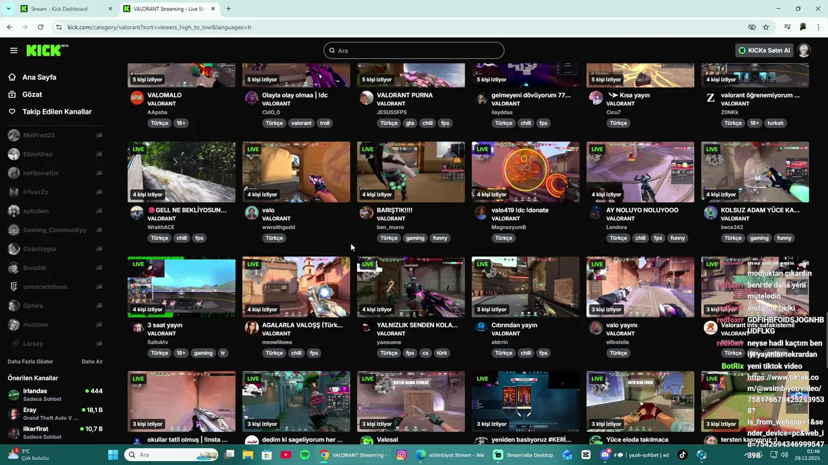The width and height of the screenshot is (828, 465).
Task: Open the BARIŞTIK!!!! stream thumbnail
Action: tap(411, 172)
